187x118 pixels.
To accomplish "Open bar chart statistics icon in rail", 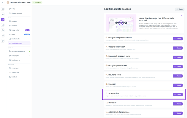I will [x=3, y=36].
